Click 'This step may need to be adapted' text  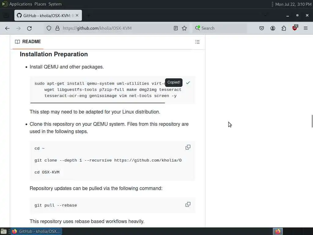95,112
